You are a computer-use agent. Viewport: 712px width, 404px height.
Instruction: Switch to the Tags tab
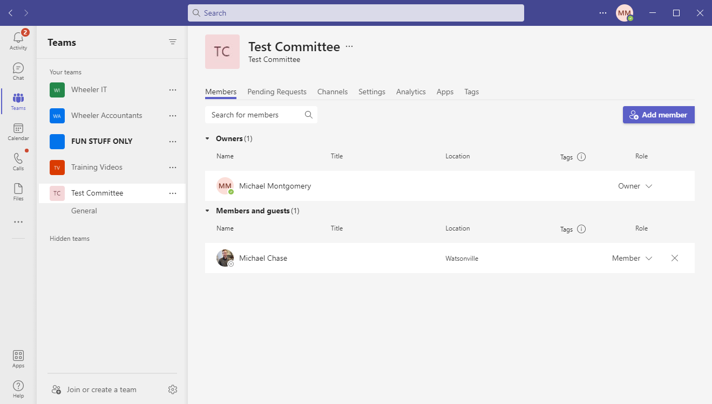(x=472, y=92)
